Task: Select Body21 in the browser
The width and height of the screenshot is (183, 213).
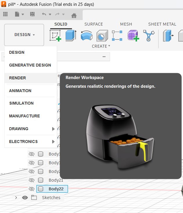Action: pos(56,180)
